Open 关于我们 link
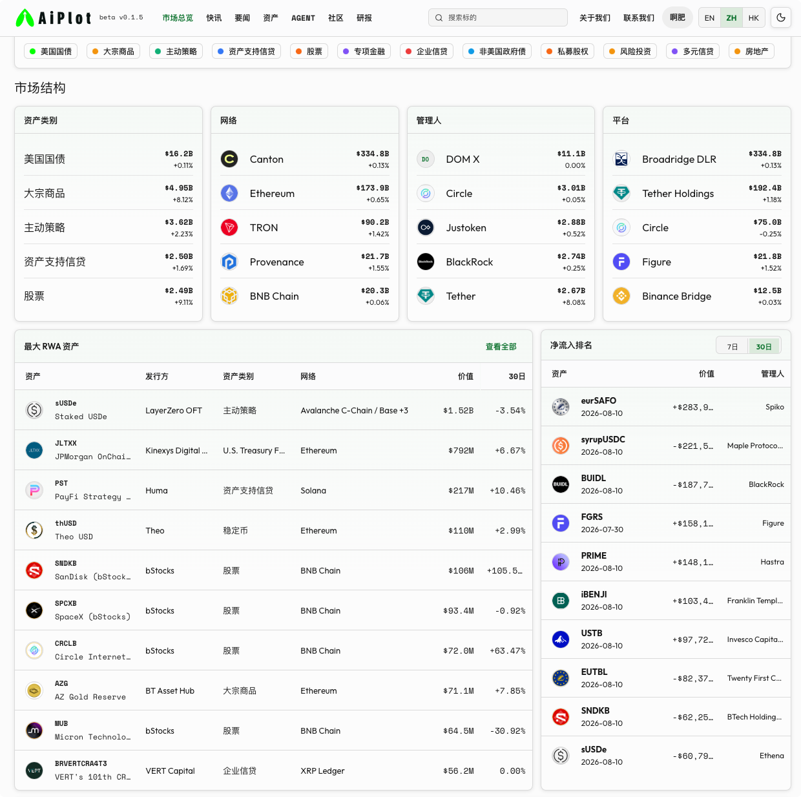This screenshot has height=797, width=801. 595,18
